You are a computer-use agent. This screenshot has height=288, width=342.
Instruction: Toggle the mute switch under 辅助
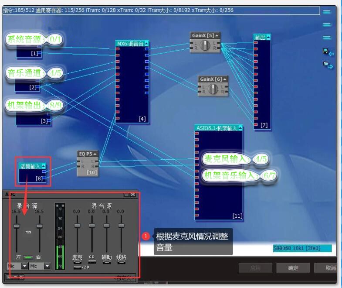tap(107, 262)
